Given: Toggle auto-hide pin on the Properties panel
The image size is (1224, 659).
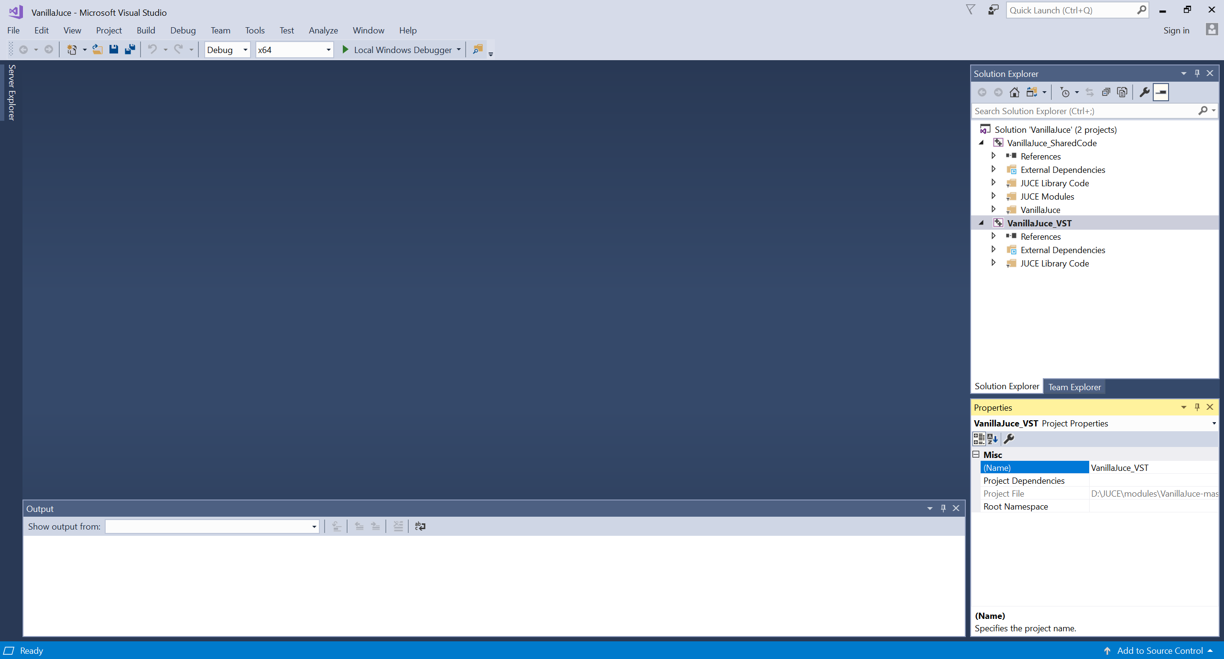Looking at the screenshot, I should 1197,407.
